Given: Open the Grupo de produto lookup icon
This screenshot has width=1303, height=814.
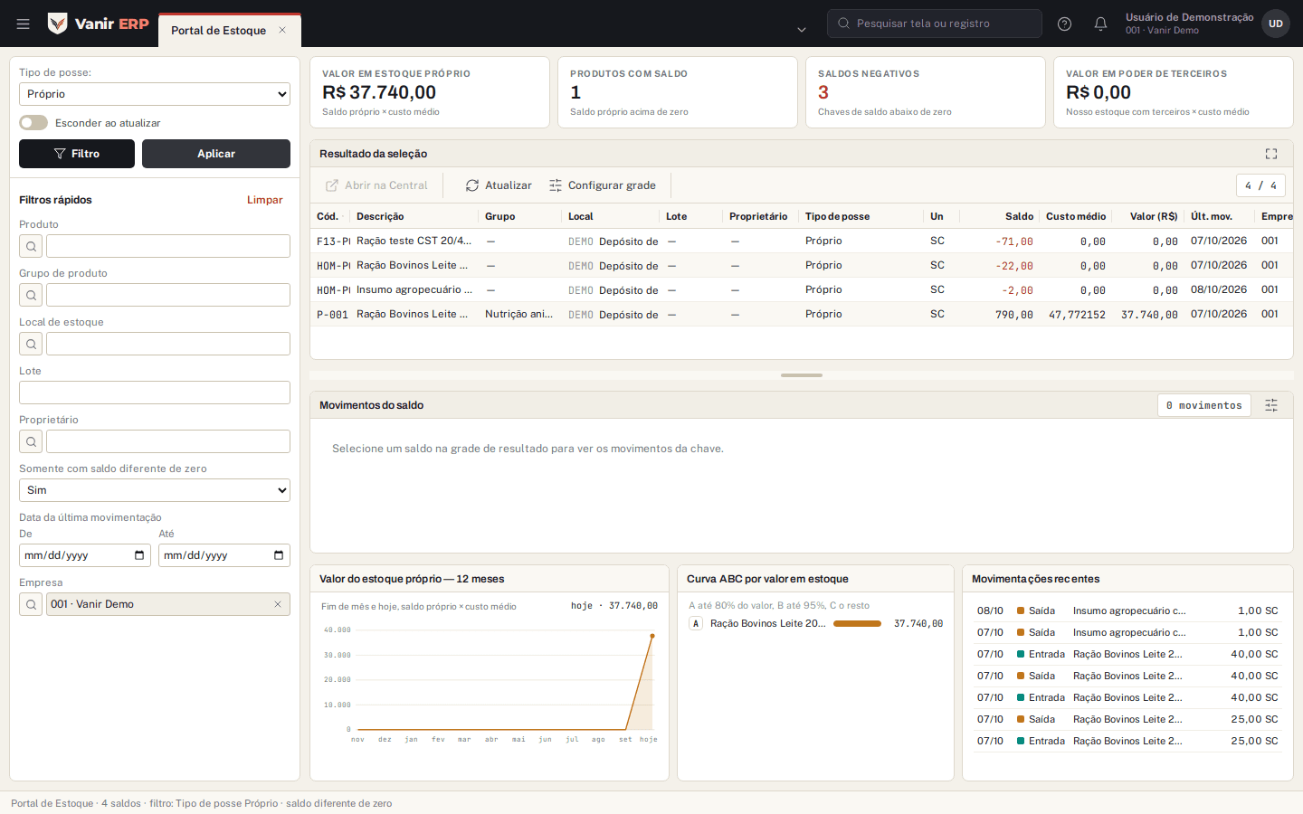Looking at the screenshot, I should [31, 295].
